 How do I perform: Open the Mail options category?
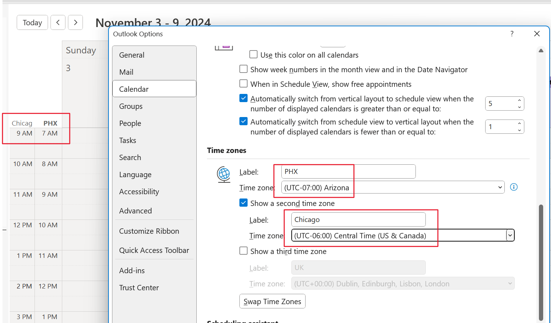[x=154, y=72]
